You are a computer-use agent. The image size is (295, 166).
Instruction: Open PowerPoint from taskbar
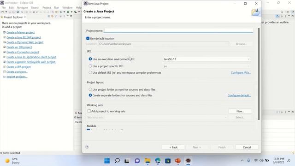tap(178, 161)
